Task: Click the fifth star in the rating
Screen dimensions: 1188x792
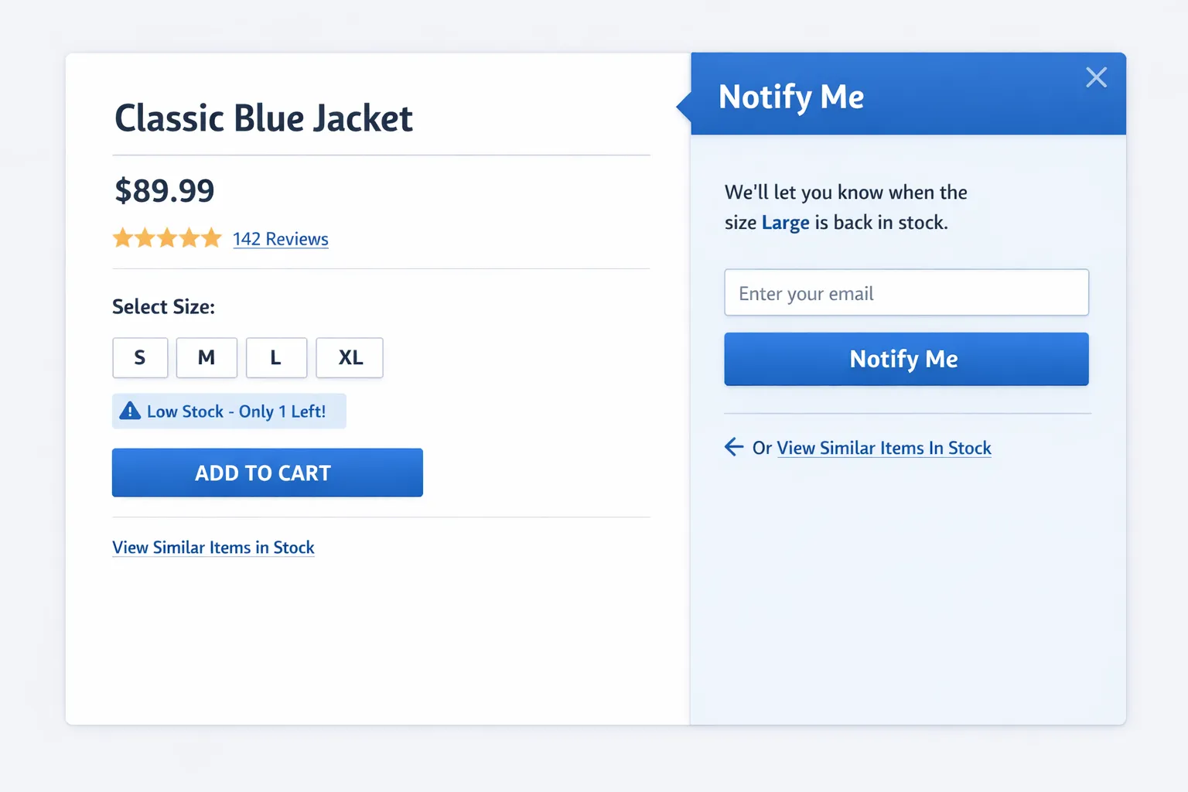Action: 211,238
